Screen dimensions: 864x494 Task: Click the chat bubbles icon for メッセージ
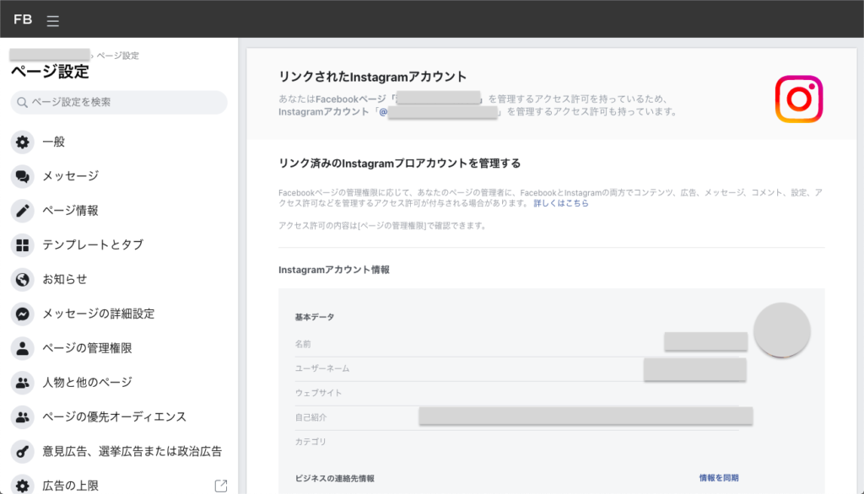coord(23,176)
